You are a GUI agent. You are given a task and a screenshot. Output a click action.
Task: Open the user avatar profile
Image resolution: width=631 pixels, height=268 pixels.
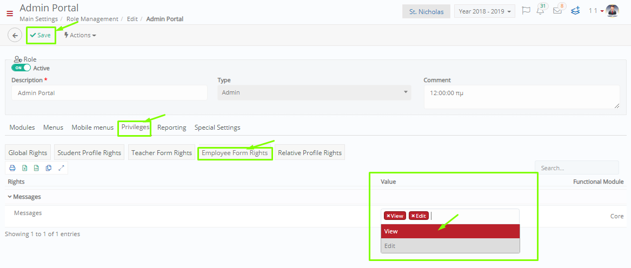612,11
